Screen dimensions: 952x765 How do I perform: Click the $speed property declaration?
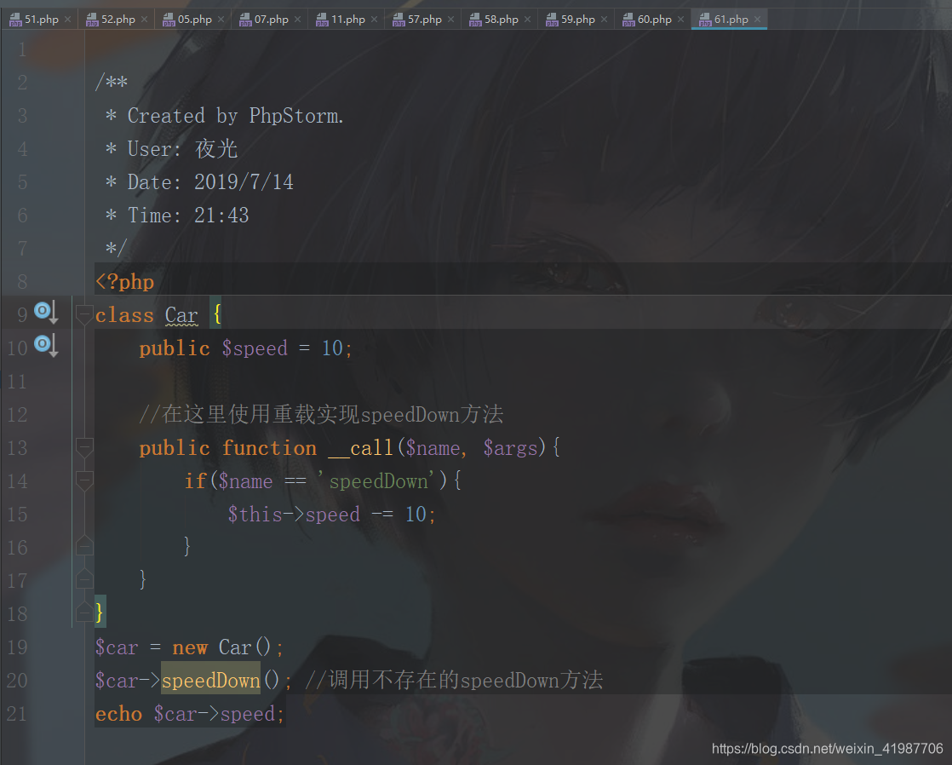tap(255, 348)
